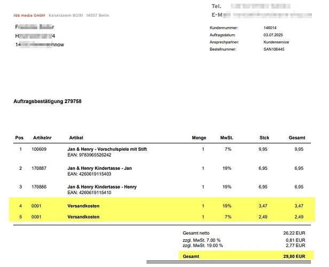The width and height of the screenshot is (329, 267).
Task: Click the Menge column header
Action: pyautogui.click(x=199, y=138)
